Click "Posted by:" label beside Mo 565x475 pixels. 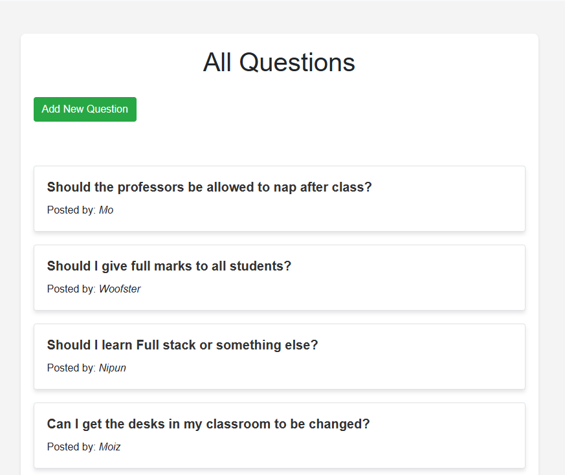tap(71, 210)
